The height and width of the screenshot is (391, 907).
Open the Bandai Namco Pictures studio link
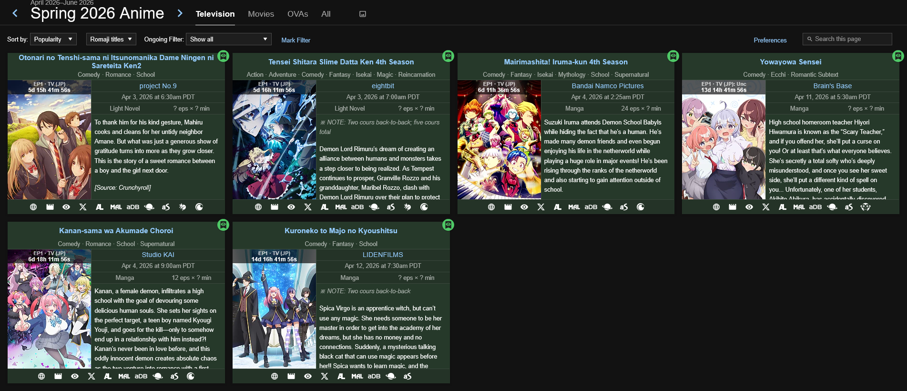click(608, 86)
